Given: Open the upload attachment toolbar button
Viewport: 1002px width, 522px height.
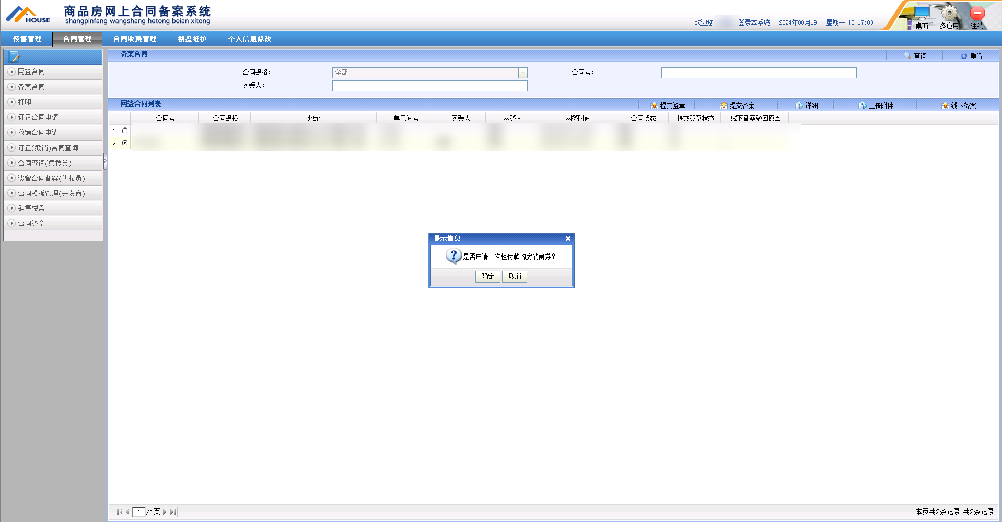Looking at the screenshot, I should click(x=876, y=106).
